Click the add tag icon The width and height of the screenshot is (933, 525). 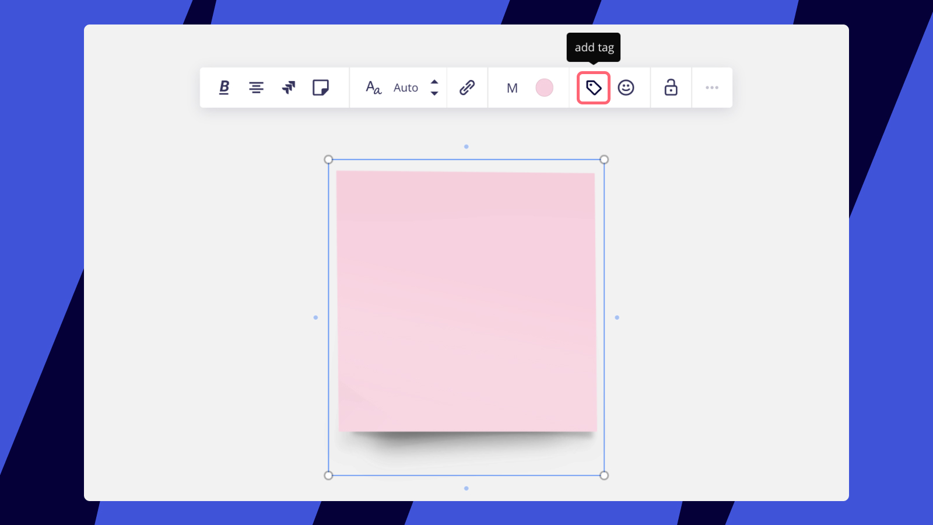(594, 88)
